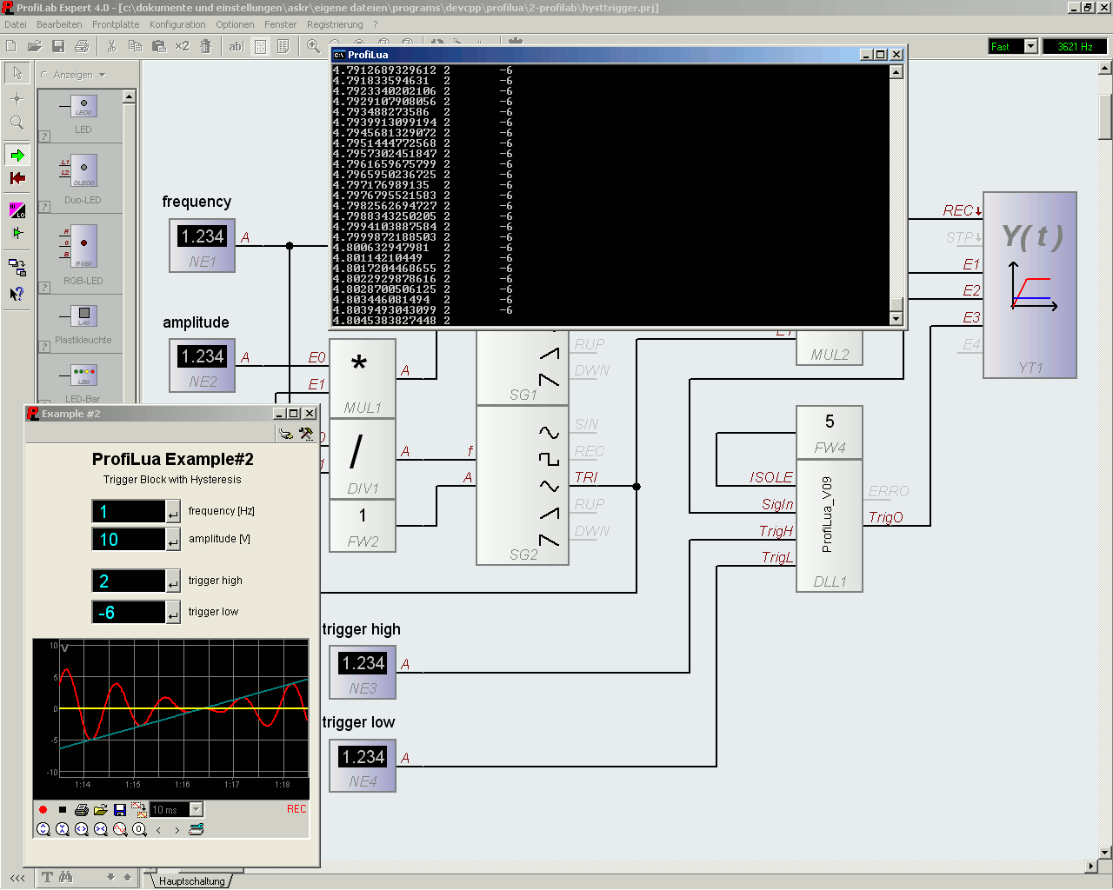Click the page layout icon beside grid
The width and height of the screenshot is (1113, 890).
coord(283,46)
